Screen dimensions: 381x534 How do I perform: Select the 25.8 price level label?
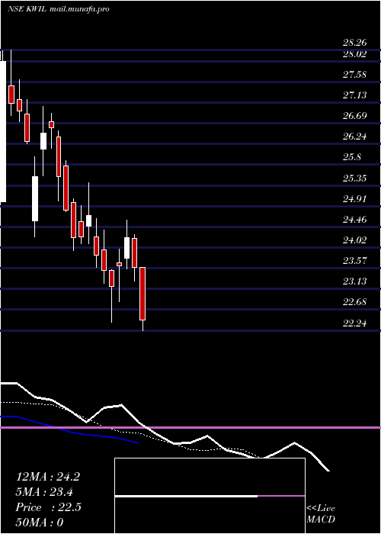tap(352, 157)
